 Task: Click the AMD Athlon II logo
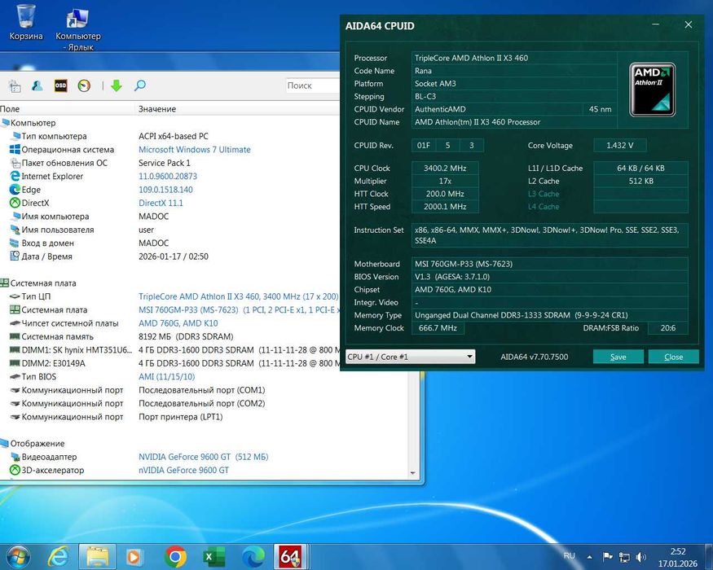coord(652,90)
